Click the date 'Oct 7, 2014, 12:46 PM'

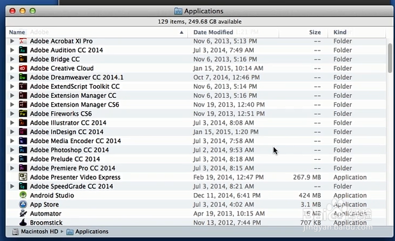[226, 77]
